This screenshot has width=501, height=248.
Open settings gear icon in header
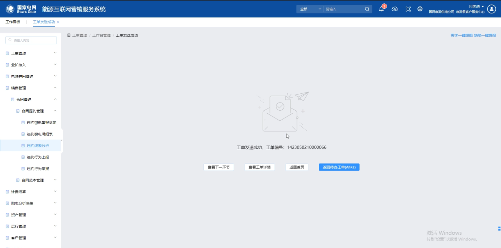[x=420, y=9]
